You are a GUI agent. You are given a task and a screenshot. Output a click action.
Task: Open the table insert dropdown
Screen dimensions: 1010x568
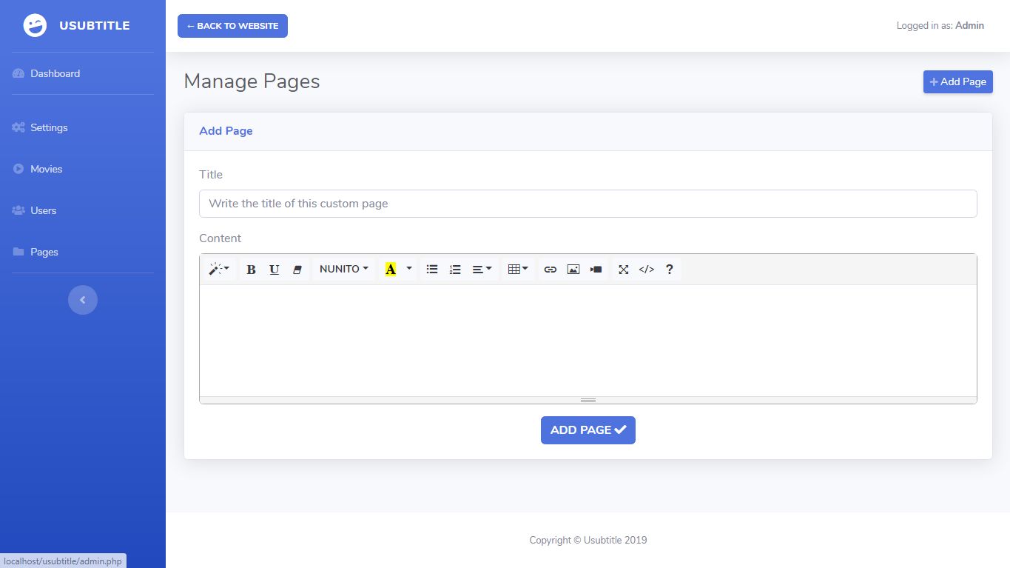click(x=517, y=270)
